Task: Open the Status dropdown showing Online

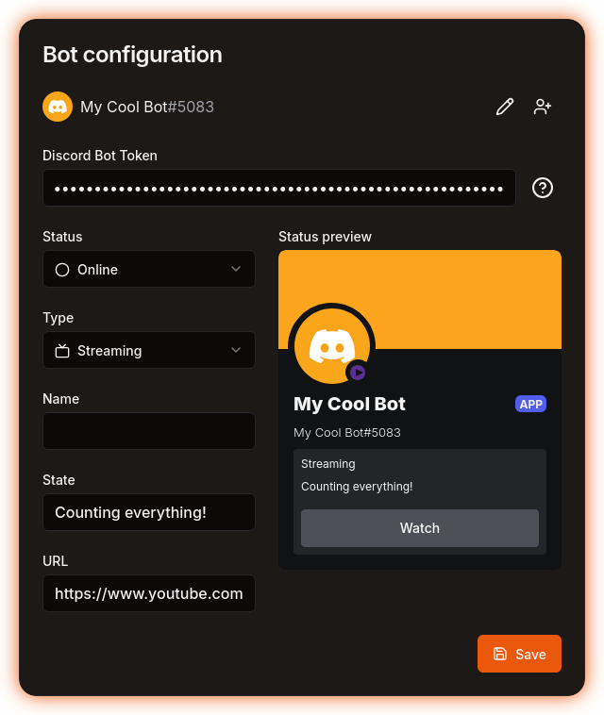Action: 149,269
